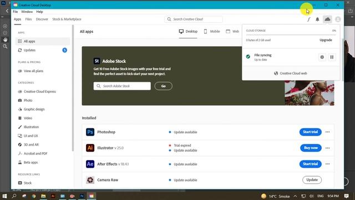Open the Window menu

click(27, 12)
